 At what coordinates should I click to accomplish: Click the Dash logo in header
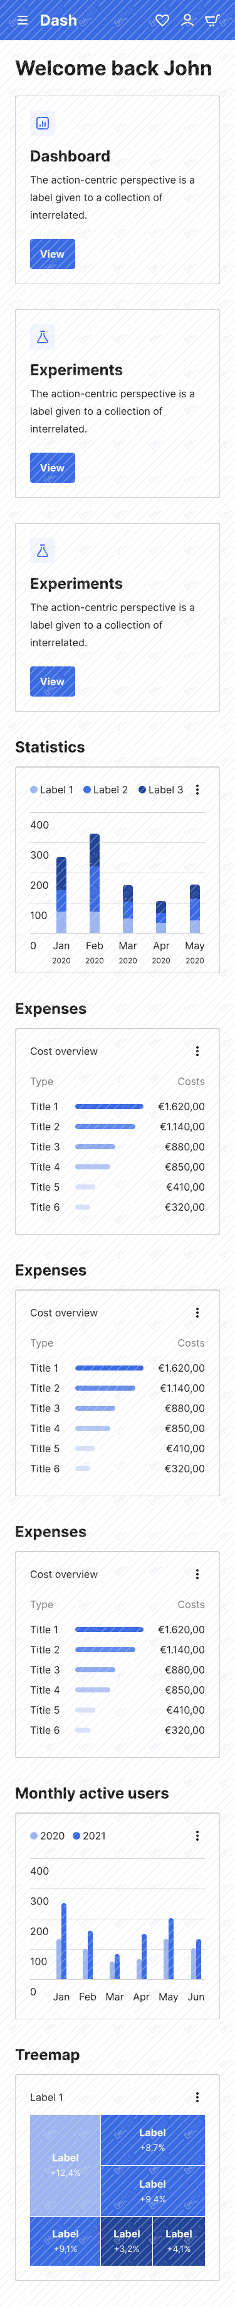click(x=58, y=19)
